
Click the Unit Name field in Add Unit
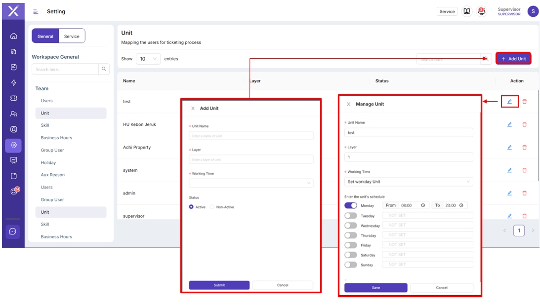[x=251, y=136]
